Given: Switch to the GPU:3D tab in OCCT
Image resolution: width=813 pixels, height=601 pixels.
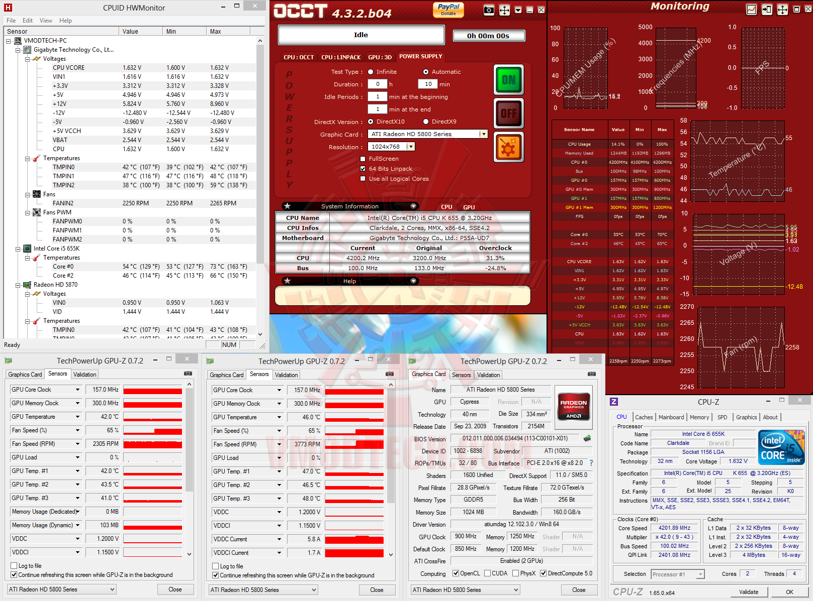Looking at the screenshot, I should (x=380, y=57).
